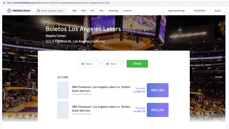Go to Agencias de viaje
This screenshot has height=129, width=229.
[176, 11]
